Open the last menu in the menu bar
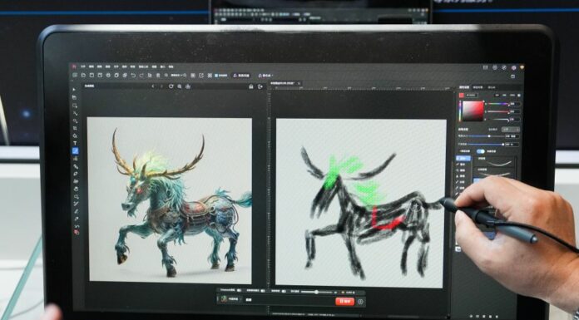This screenshot has height=320, width=579. (x=171, y=66)
